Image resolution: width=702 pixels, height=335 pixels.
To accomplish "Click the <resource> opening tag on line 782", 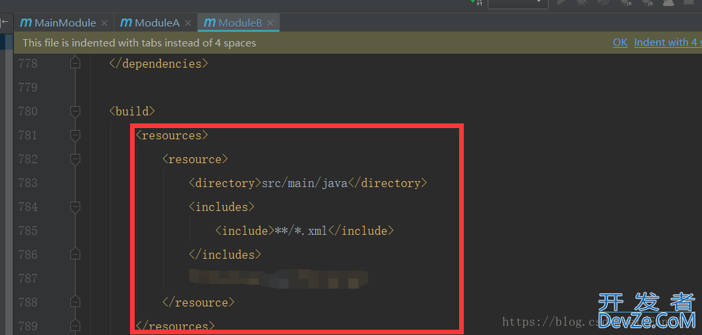I will point(195,159).
